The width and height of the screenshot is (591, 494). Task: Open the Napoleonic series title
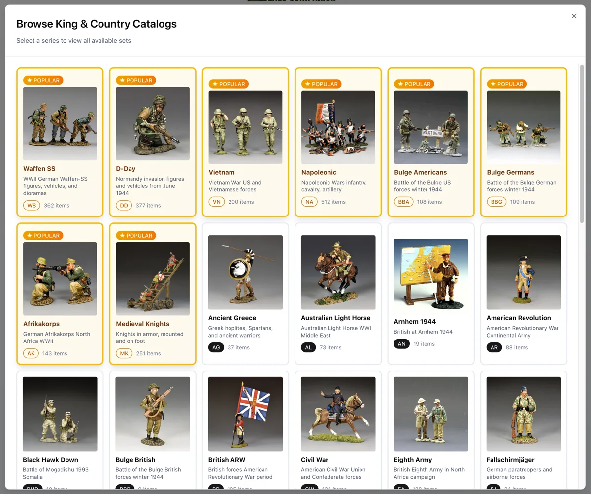click(319, 172)
